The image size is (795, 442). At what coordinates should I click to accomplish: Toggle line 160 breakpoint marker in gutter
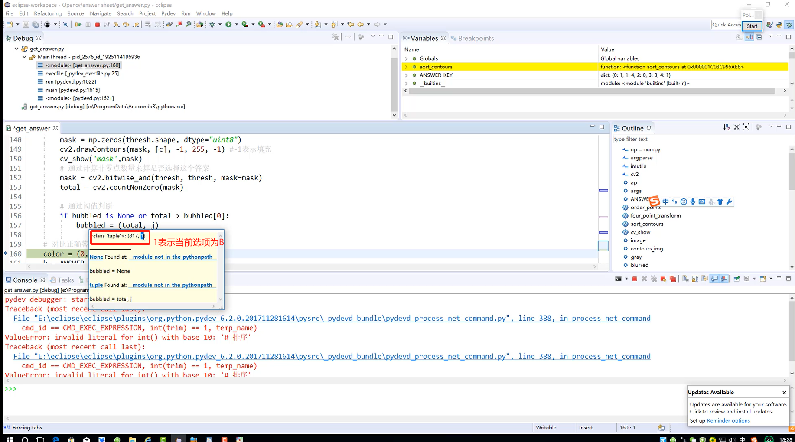click(6, 253)
